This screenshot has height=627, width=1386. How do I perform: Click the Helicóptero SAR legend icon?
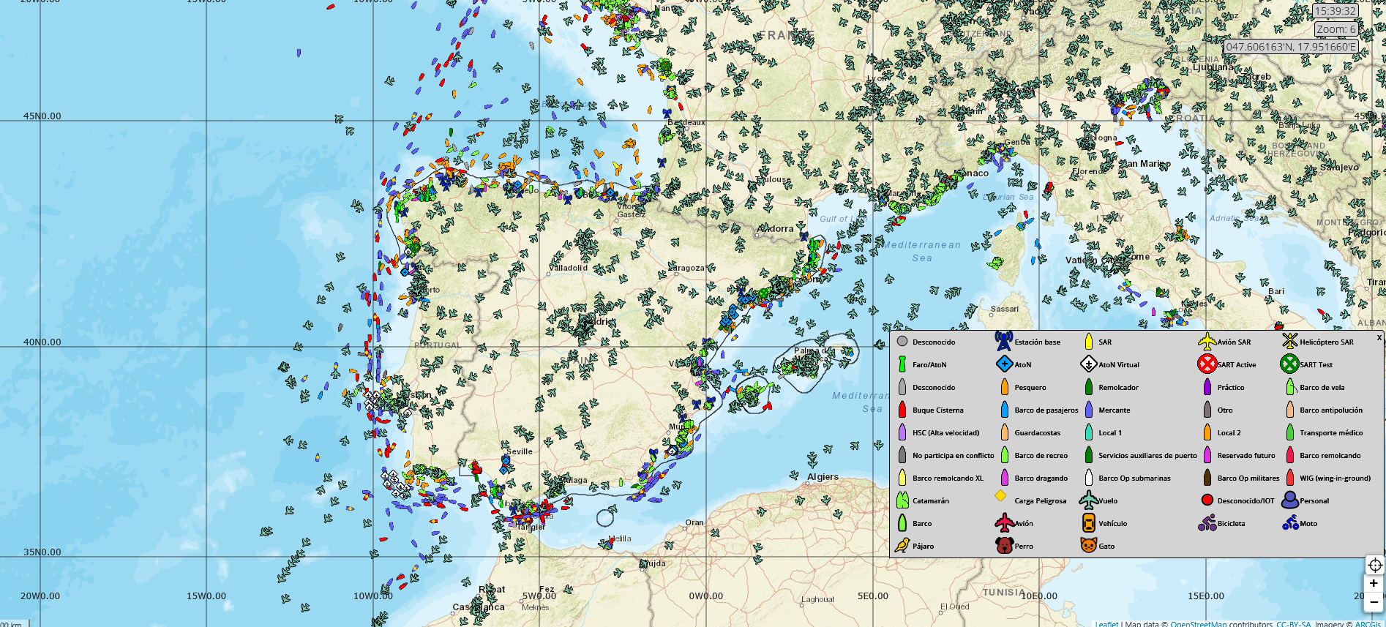[1289, 341]
